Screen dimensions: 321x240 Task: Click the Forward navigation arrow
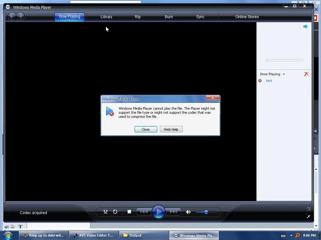(x=20, y=16)
